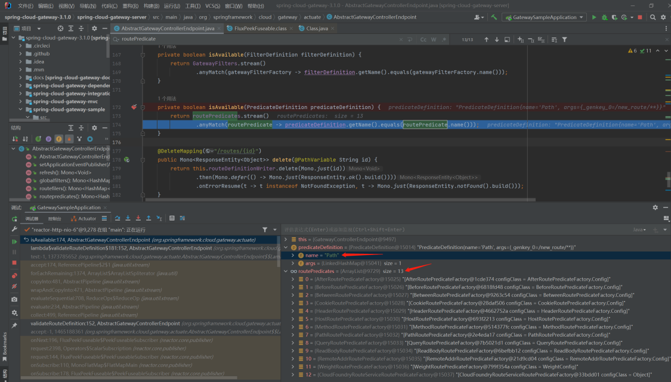Toggle sort alphabetically in structure panel
671x382 pixels.
25,139
